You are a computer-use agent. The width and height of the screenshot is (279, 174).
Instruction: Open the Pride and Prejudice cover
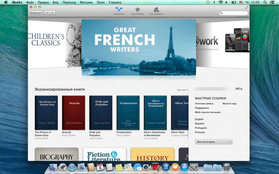[101, 113]
